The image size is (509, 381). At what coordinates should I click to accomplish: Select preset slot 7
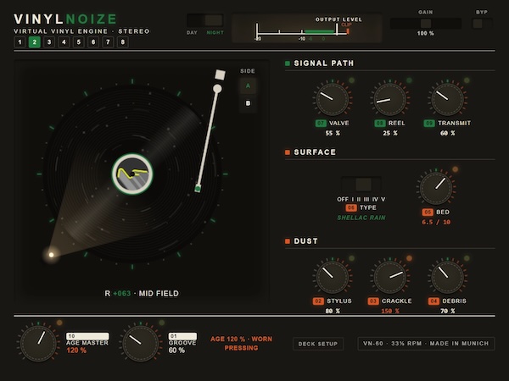[108, 42]
